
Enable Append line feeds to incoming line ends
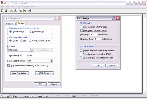coord(81,51)
